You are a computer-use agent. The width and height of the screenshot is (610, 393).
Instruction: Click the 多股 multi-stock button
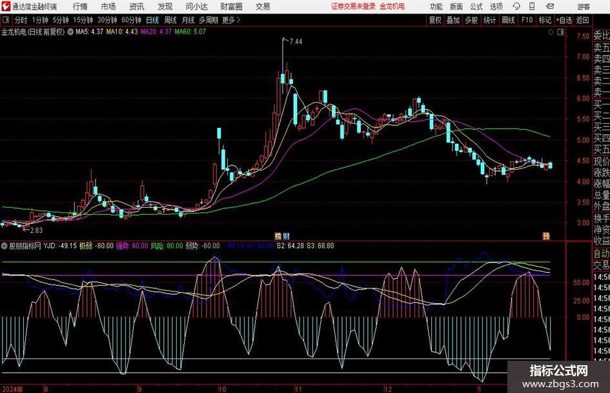click(x=471, y=20)
